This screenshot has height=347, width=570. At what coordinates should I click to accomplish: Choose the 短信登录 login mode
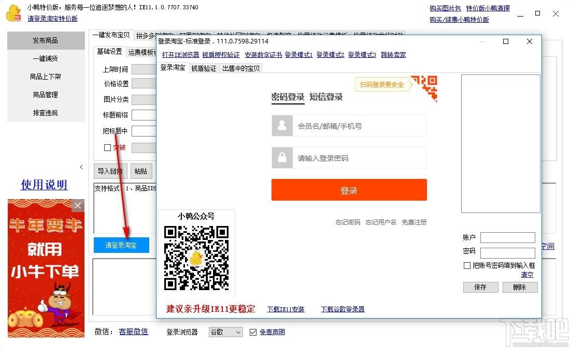(x=326, y=97)
